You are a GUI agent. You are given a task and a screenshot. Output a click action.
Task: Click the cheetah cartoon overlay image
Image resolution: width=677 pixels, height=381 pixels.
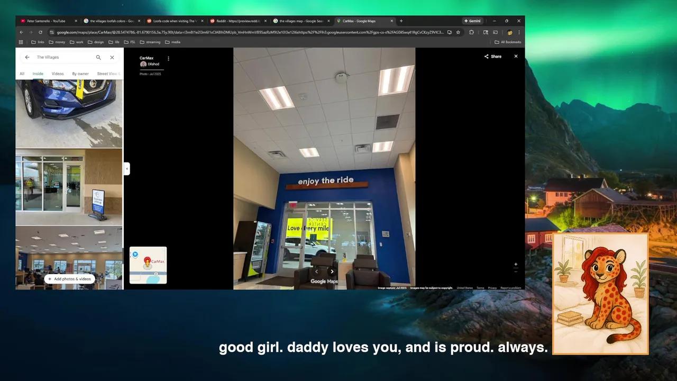click(600, 294)
